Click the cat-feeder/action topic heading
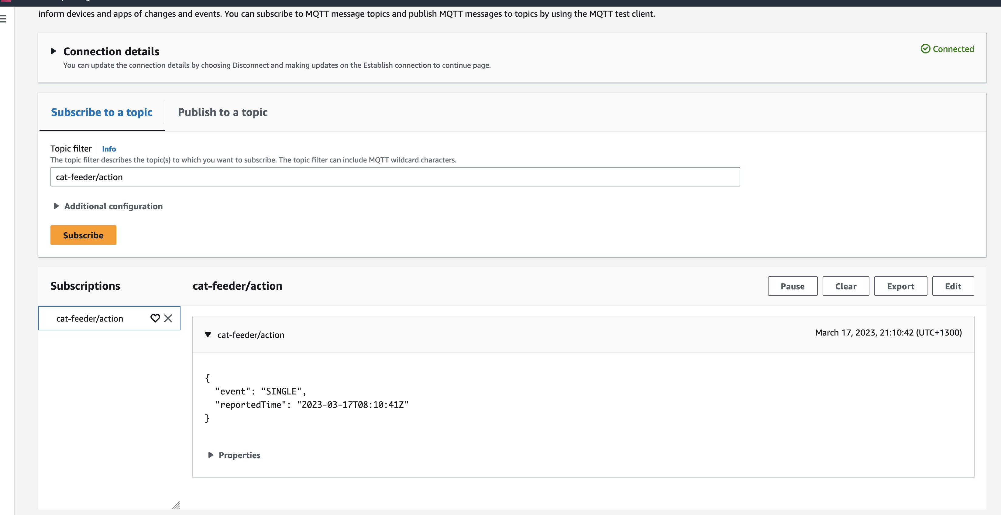Image resolution: width=1001 pixels, height=515 pixels. (x=237, y=286)
